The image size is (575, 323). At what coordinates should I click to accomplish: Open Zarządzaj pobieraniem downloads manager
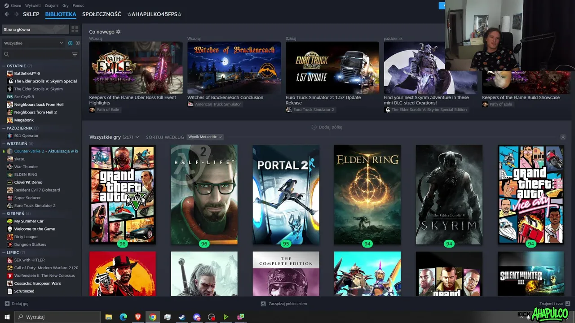pos(284,304)
